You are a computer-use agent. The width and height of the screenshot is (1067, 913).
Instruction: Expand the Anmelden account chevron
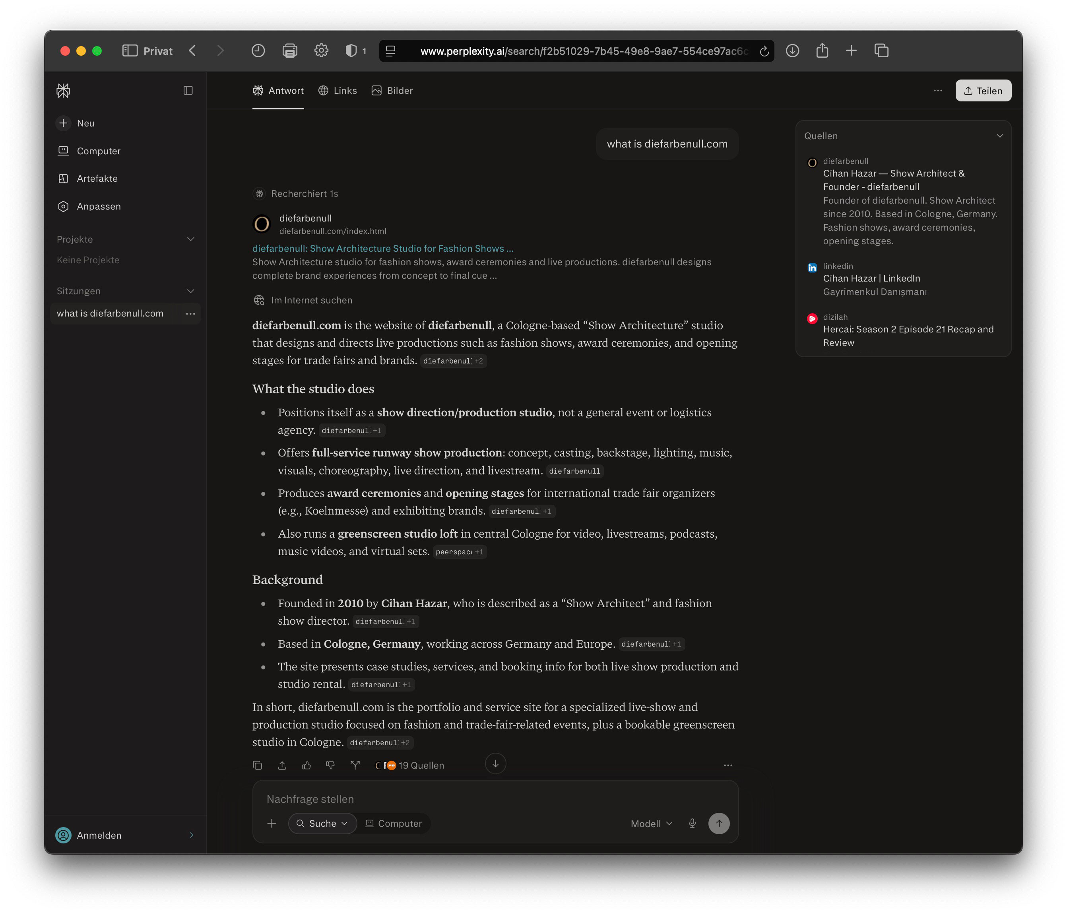(192, 835)
